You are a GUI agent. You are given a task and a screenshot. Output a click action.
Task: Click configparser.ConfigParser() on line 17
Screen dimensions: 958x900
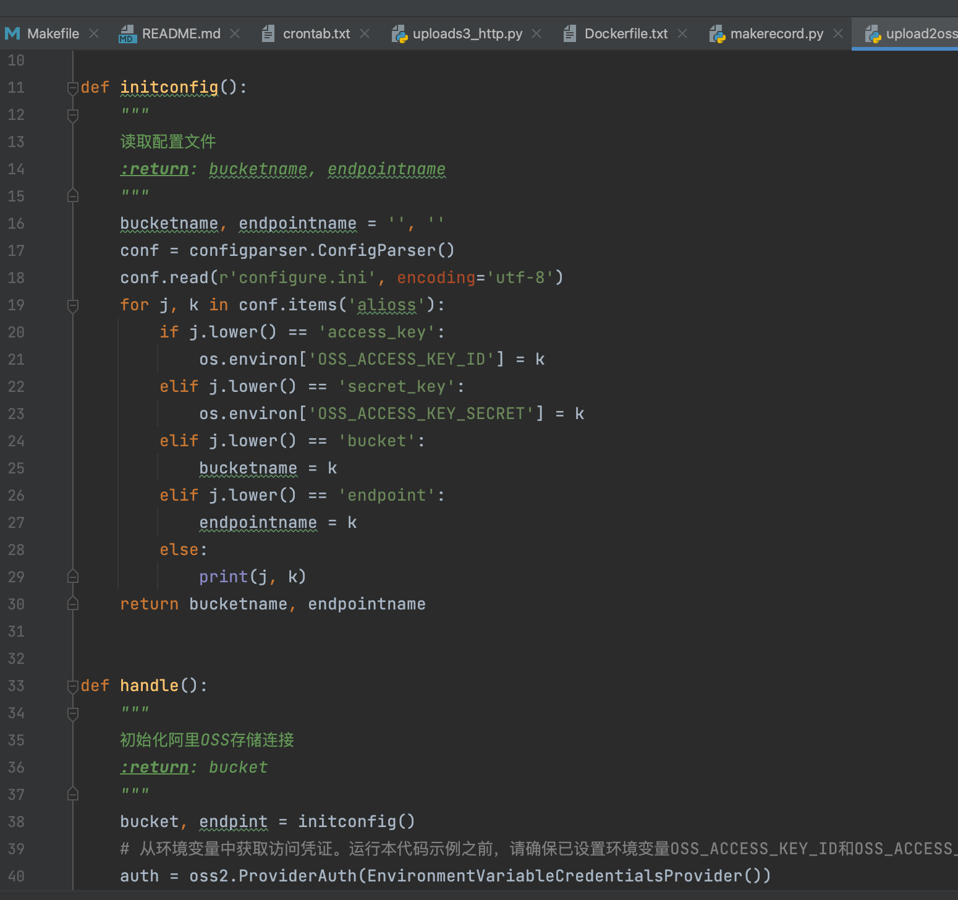322,251
